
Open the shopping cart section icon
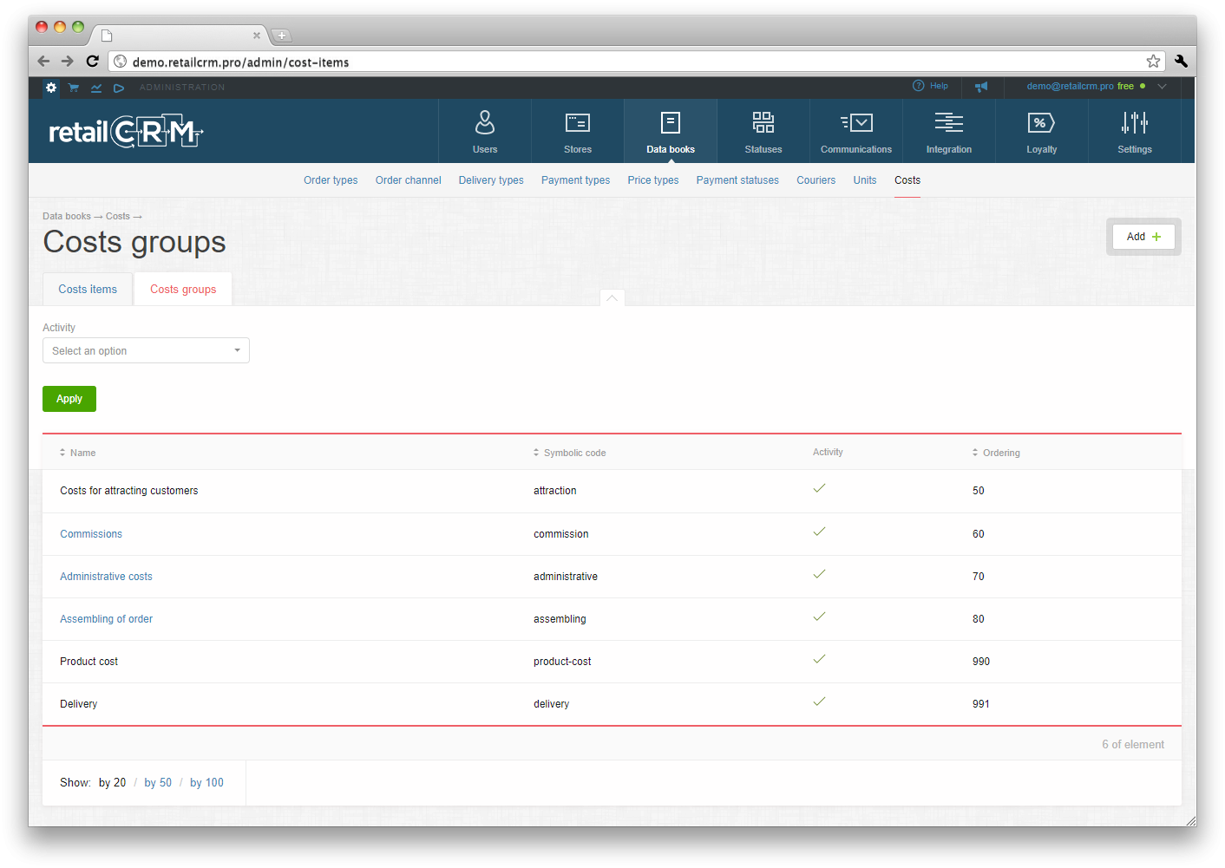click(x=74, y=88)
